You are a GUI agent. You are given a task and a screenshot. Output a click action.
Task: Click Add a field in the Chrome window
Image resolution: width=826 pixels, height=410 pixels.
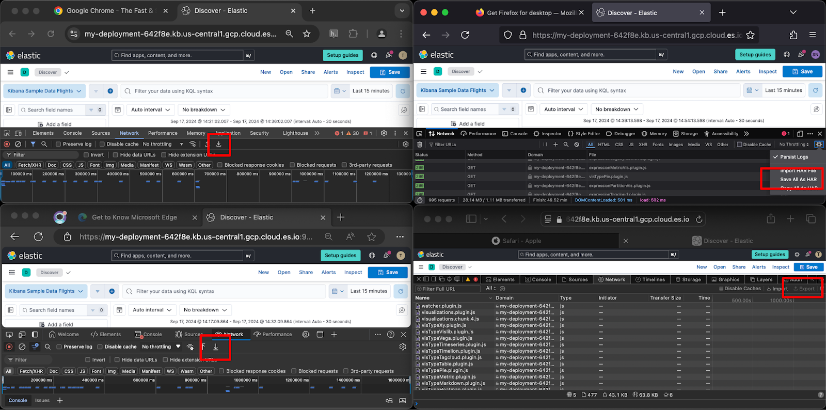point(55,124)
